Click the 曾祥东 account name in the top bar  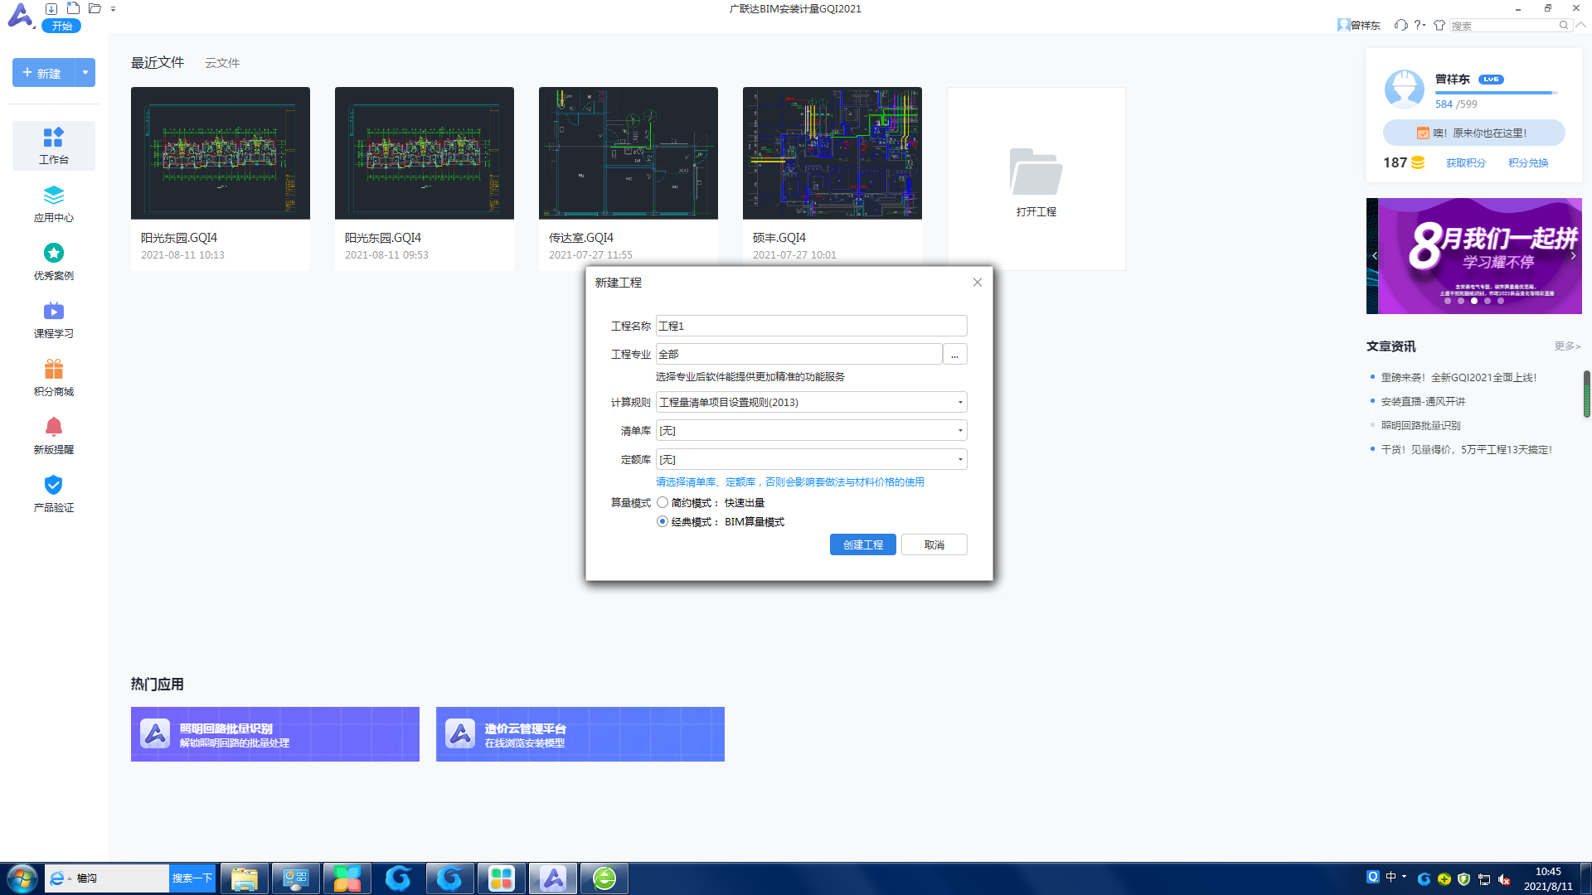pyautogui.click(x=1365, y=26)
